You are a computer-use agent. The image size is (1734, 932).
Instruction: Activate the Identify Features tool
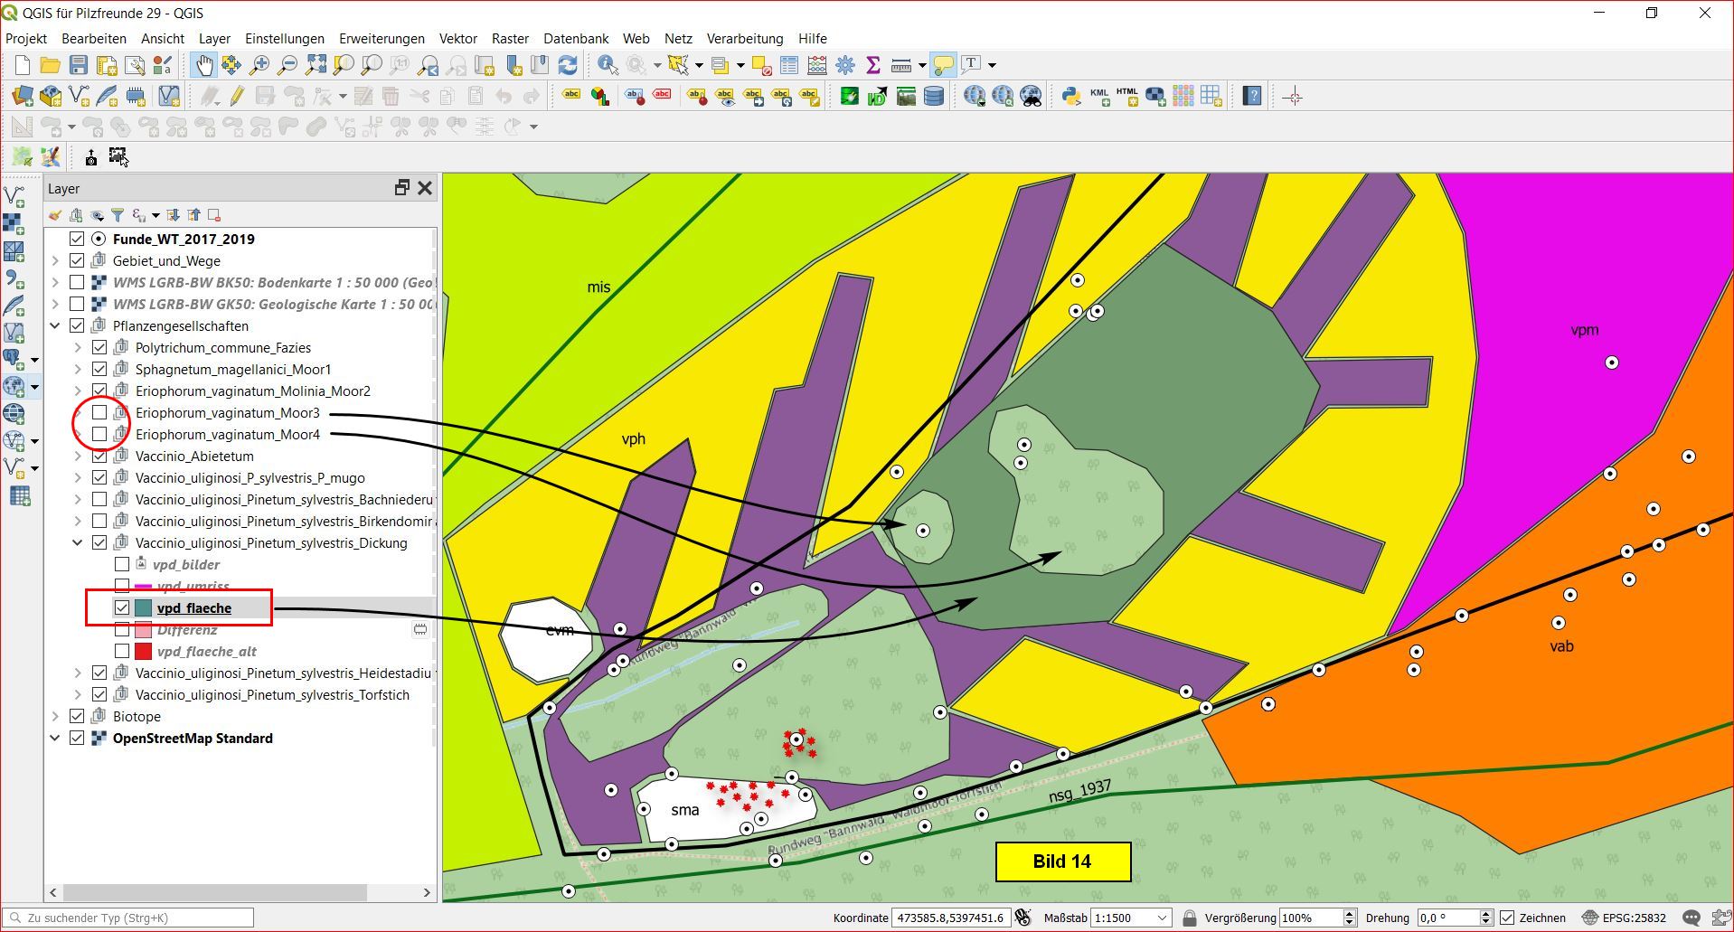point(608,65)
